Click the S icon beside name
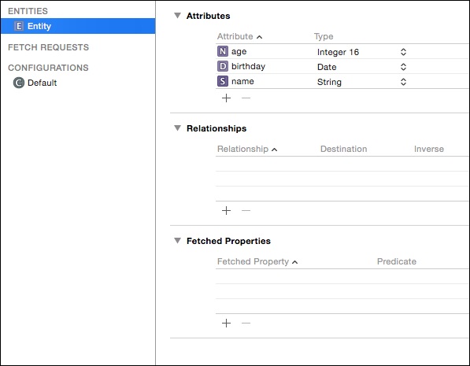The height and width of the screenshot is (366, 470). pyautogui.click(x=223, y=81)
